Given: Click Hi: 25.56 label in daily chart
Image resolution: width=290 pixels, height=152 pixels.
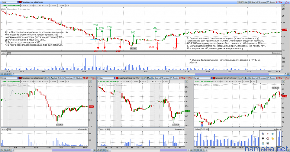Looking at the screenshot, I should pyautogui.click(x=275, y=88).
